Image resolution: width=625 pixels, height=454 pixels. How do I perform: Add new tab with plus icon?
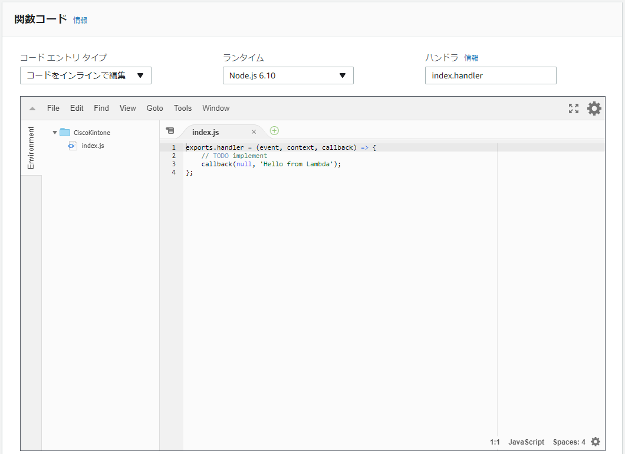[274, 131]
